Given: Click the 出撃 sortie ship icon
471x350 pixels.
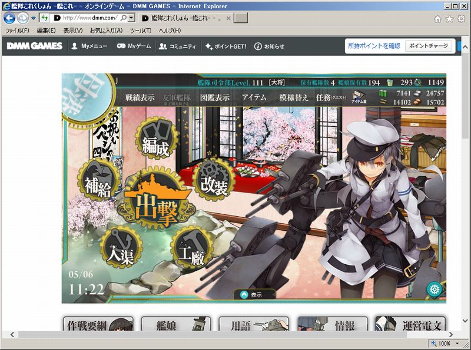Looking at the screenshot, I should (156, 199).
